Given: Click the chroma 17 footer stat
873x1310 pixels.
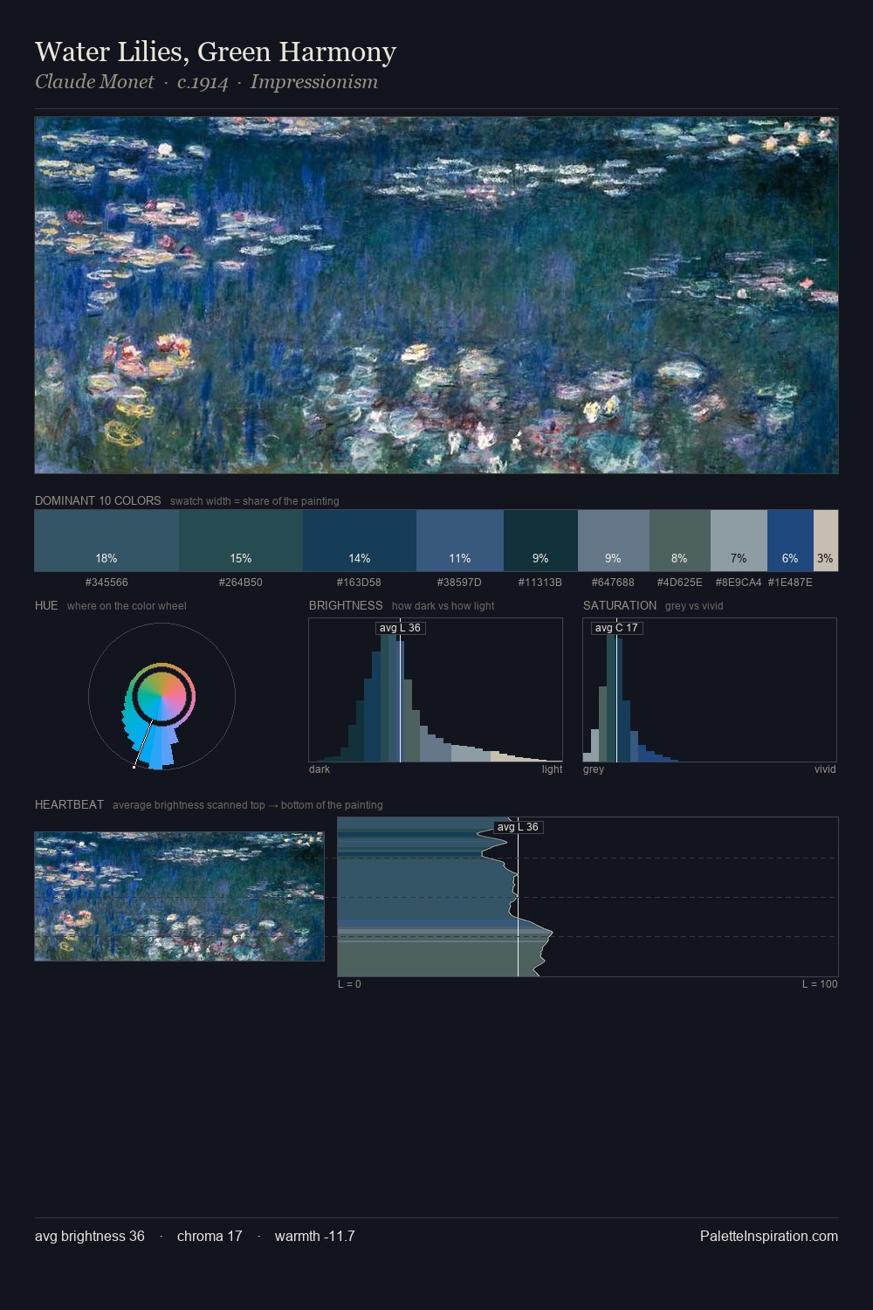Looking at the screenshot, I should click(x=210, y=1236).
